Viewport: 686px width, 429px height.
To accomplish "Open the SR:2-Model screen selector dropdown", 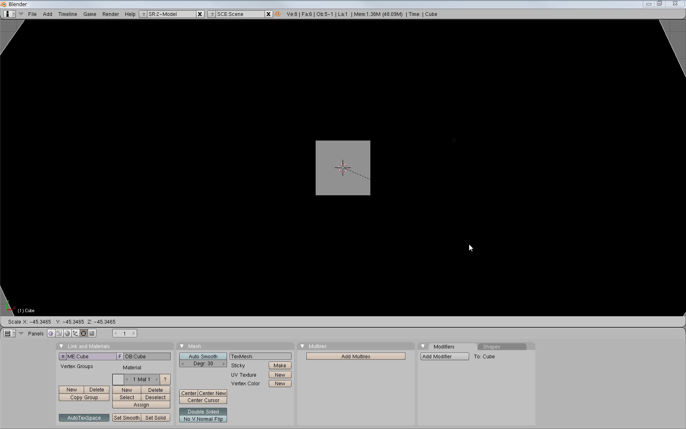I will coord(143,14).
